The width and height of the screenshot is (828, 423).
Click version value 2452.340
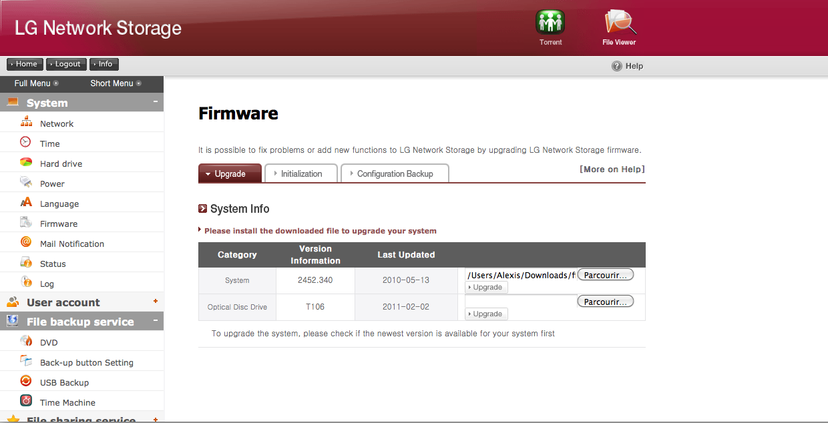pos(315,280)
